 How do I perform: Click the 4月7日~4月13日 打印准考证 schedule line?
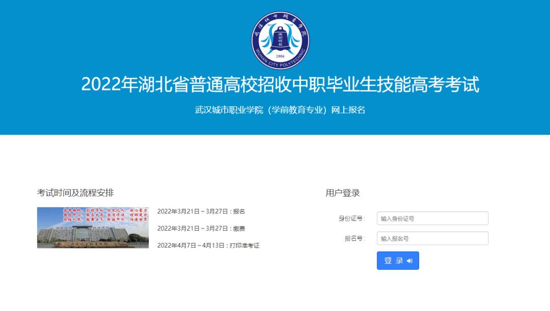click(x=208, y=245)
